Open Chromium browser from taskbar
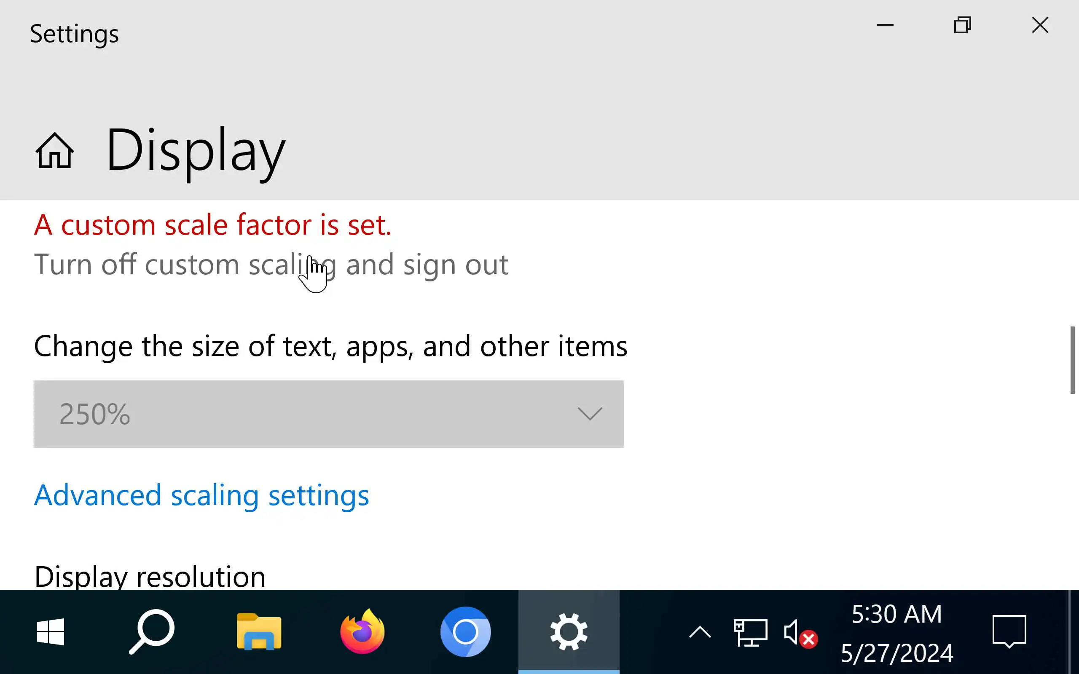 pyautogui.click(x=465, y=631)
